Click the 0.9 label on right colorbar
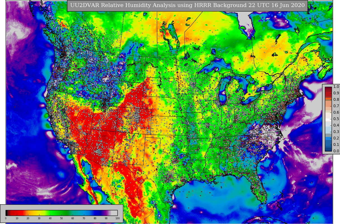 point(336,93)
